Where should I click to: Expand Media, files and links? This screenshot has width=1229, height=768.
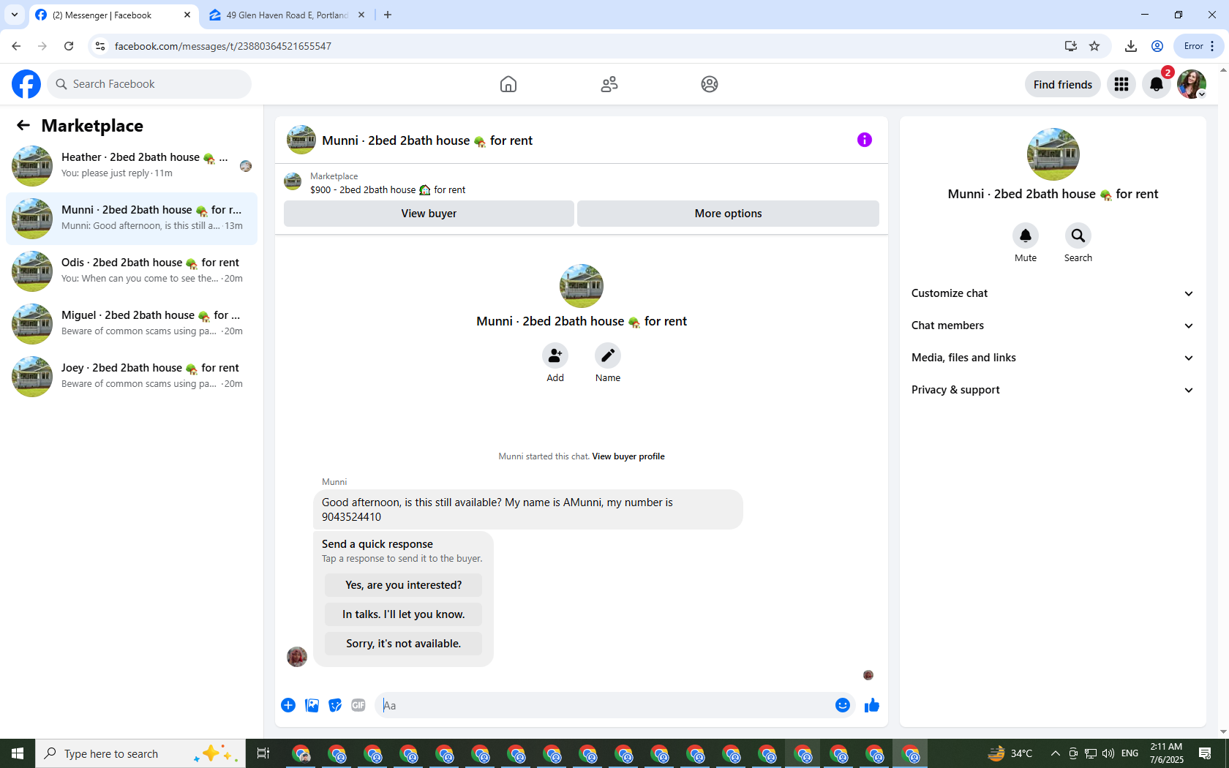click(1053, 358)
